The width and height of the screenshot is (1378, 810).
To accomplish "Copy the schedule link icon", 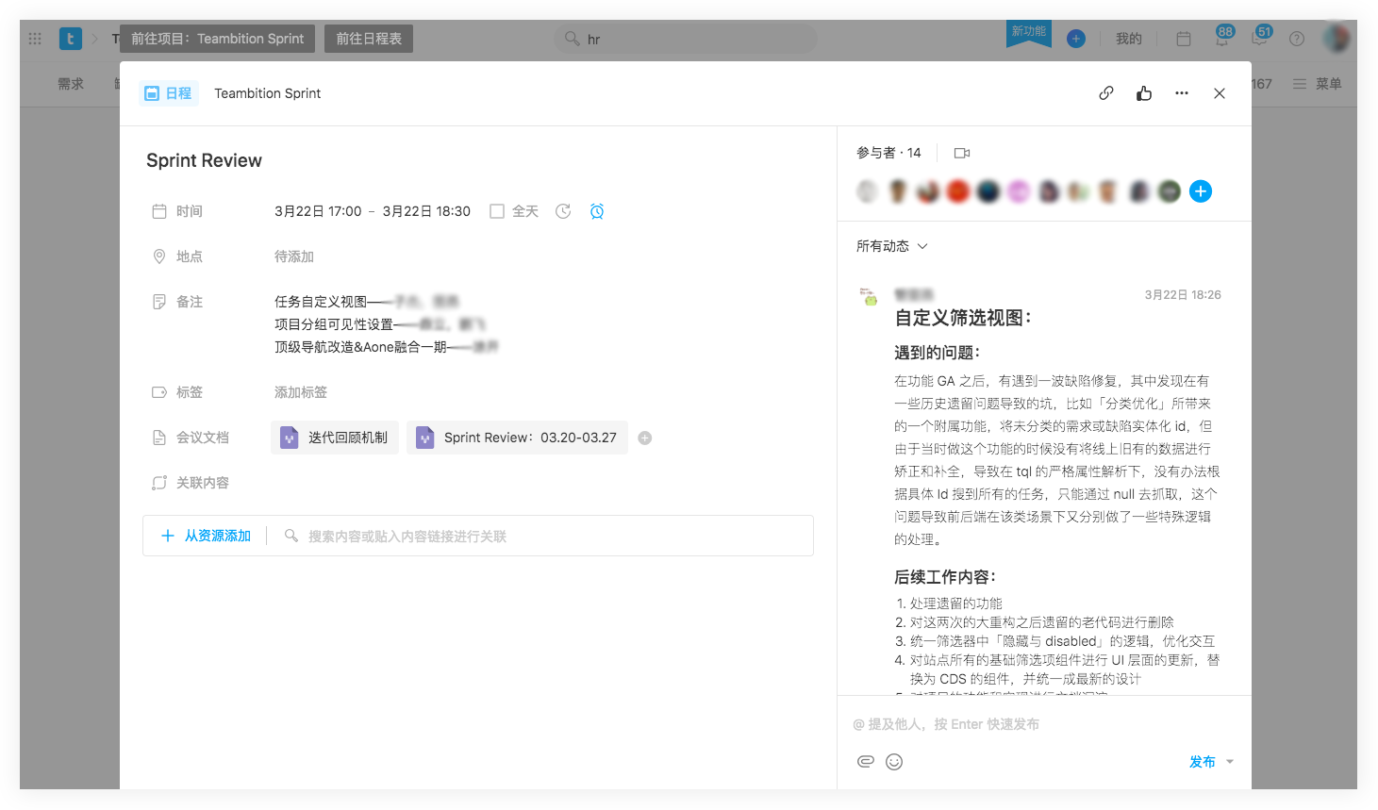I will pos(1106,93).
